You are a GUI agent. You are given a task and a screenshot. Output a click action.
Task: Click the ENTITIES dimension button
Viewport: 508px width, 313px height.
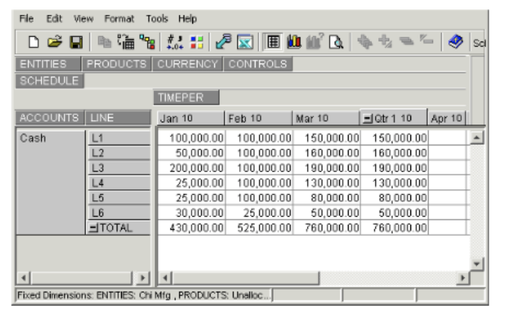click(48, 64)
